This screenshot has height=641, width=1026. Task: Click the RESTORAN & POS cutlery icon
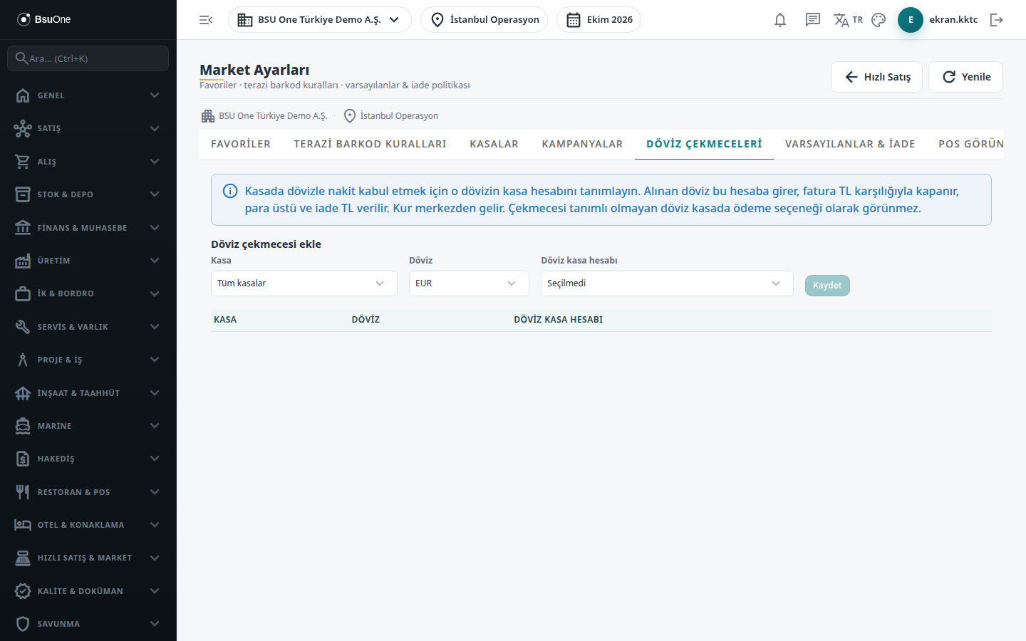[x=23, y=492]
